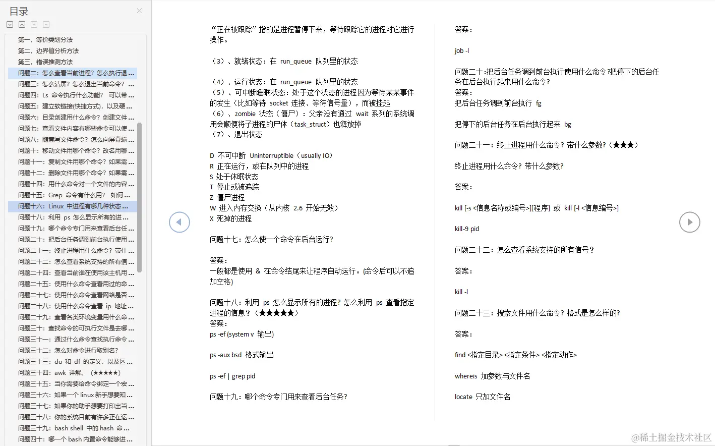715x446 pixels.
Task: Click the left circular previous-page arrow
Action: 180,222
